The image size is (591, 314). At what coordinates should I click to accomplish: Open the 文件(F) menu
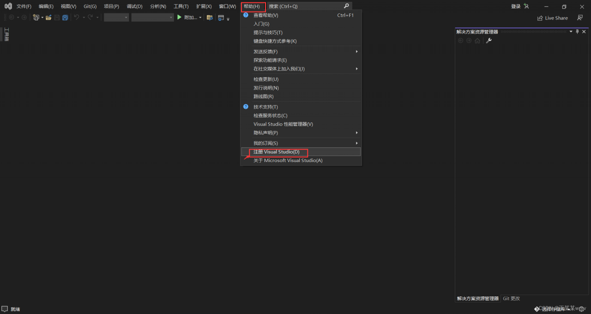[24, 6]
